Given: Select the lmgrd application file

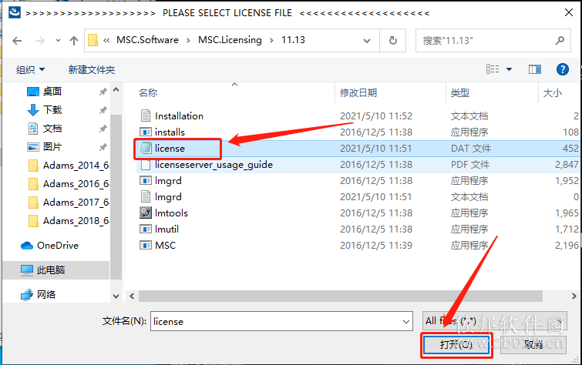Looking at the screenshot, I should (x=168, y=181).
